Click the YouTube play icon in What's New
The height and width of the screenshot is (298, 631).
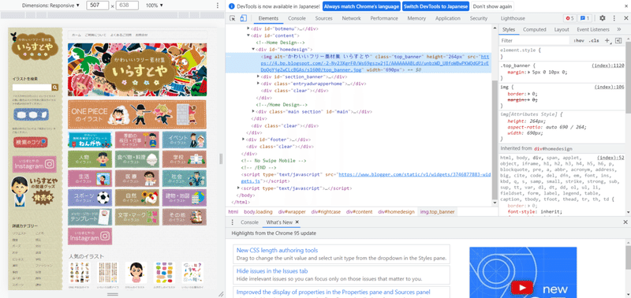point(522,288)
